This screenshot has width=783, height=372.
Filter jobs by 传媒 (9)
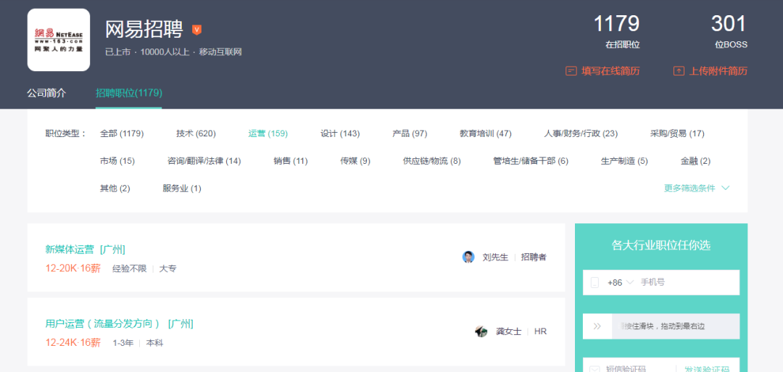pyautogui.click(x=355, y=161)
